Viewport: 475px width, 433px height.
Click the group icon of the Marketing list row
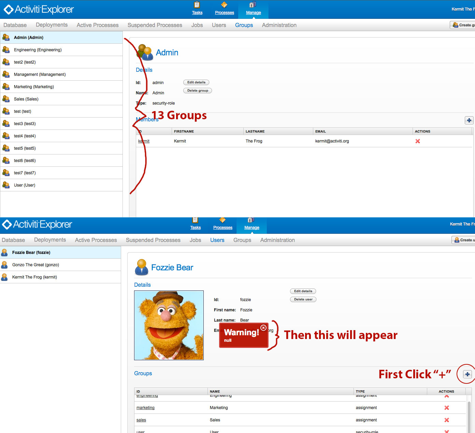pyautogui.click(x=6, y=87)
